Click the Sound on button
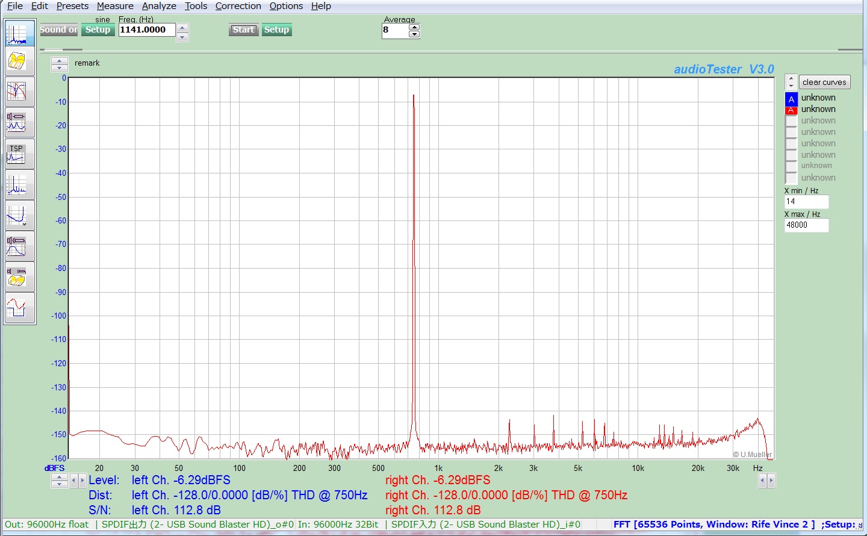Viewport: 867px width, 536px height. click(x=59, y=30)
